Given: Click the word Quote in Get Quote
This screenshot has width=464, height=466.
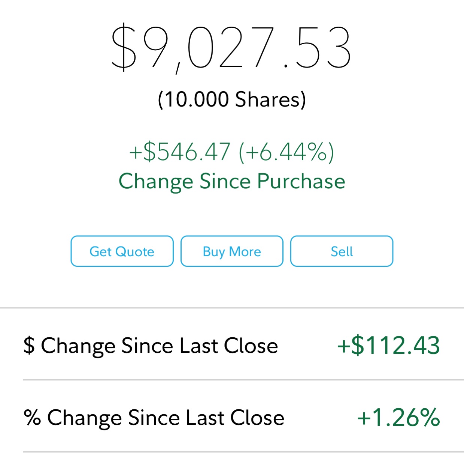Looking at the screenshot, I should tap(135, 252).
